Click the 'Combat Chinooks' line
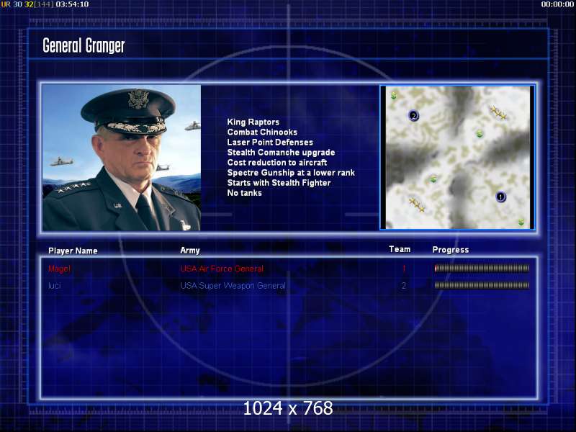Image resolution: width=576 pixels, height=432 pixels. (x=262, y=132)
